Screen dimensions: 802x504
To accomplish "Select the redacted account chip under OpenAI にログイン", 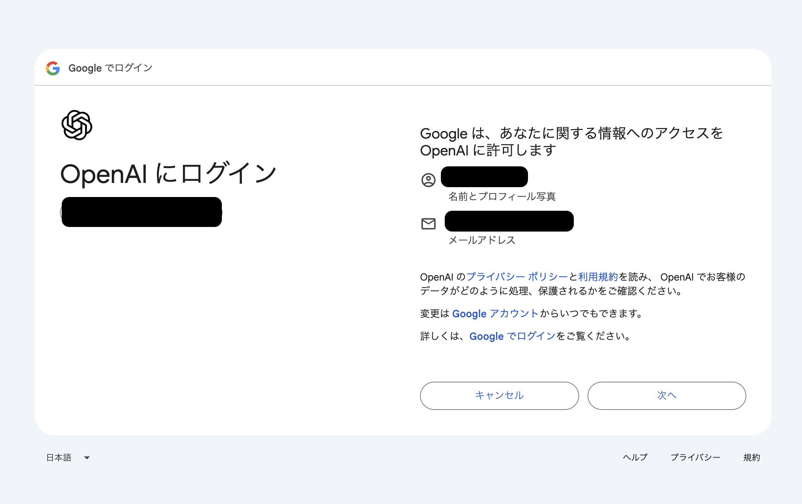I will point(141,211).
